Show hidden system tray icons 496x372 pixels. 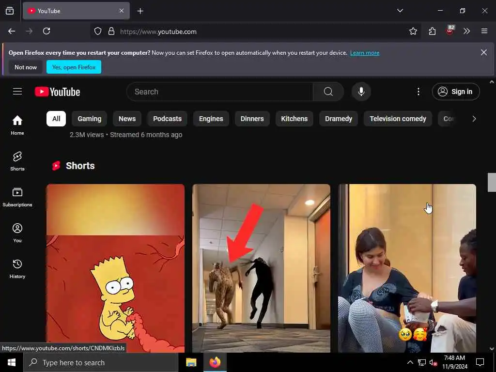pyautogui.click(x=410, y=362)
